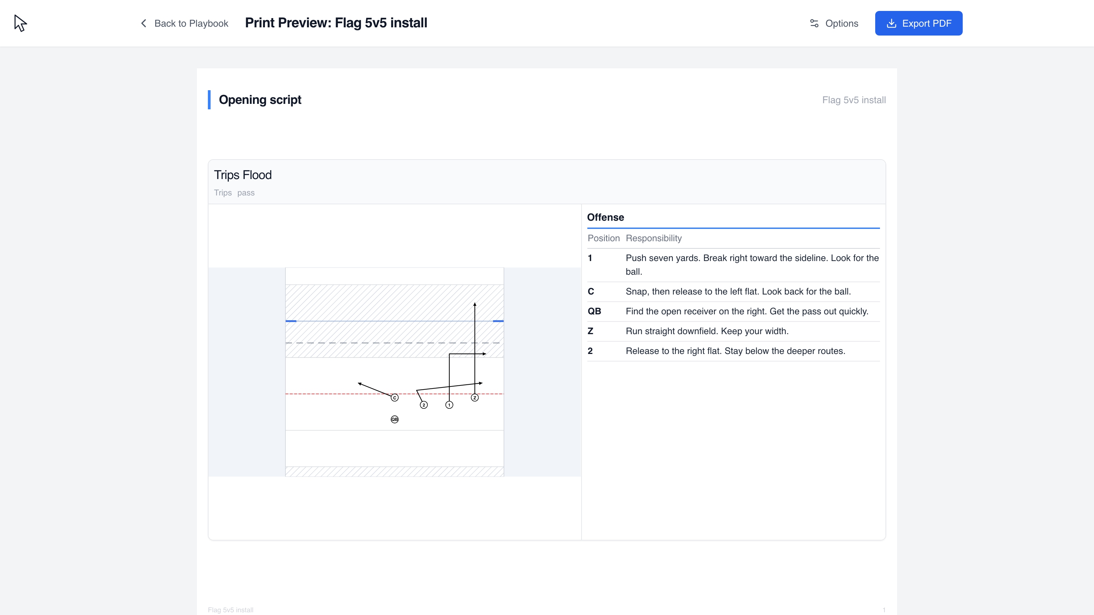Click the Trips formation tag

[223, 193]
